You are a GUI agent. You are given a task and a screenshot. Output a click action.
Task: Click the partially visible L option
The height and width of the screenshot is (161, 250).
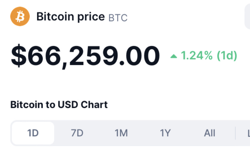point(249,133)
